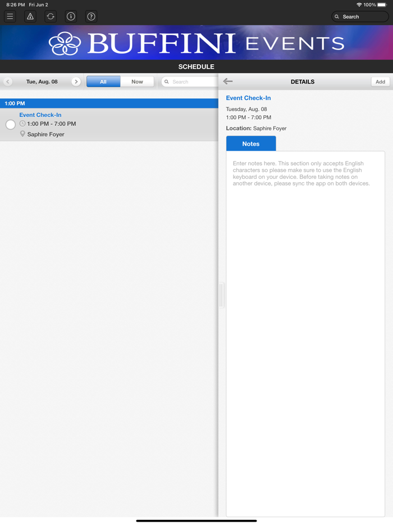
Task: Open the help question mark icon
Action: pyautogui.click(x=91, y=16)
